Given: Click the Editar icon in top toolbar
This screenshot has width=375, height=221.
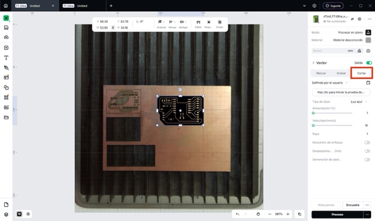Looking at the screenshot, I should click(x=198, y=22).
